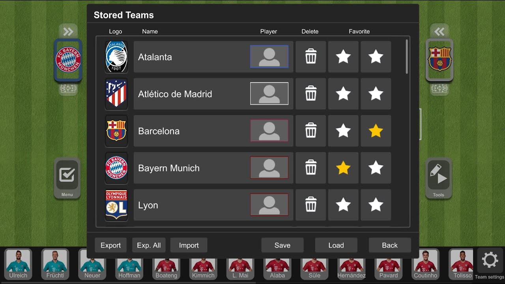Click the trash icon for Barcelona
The height and width of the screenshot is (284, 505).
pyautogui.click(x=311, y=131)
